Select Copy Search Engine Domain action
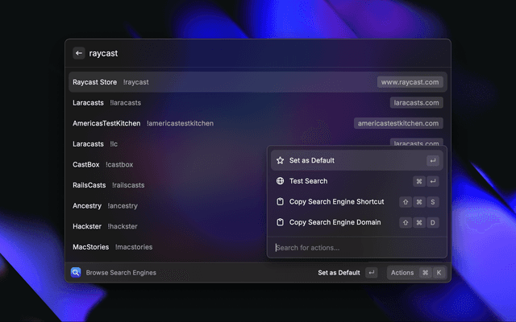 tap(335, 222)
